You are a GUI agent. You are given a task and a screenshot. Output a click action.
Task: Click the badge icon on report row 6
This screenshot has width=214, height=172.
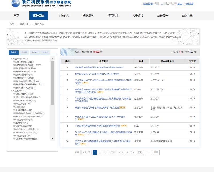point(122,107)
